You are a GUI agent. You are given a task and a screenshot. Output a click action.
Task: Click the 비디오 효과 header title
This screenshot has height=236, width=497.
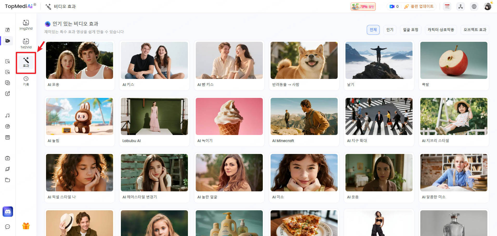click(x=65, y=6)
